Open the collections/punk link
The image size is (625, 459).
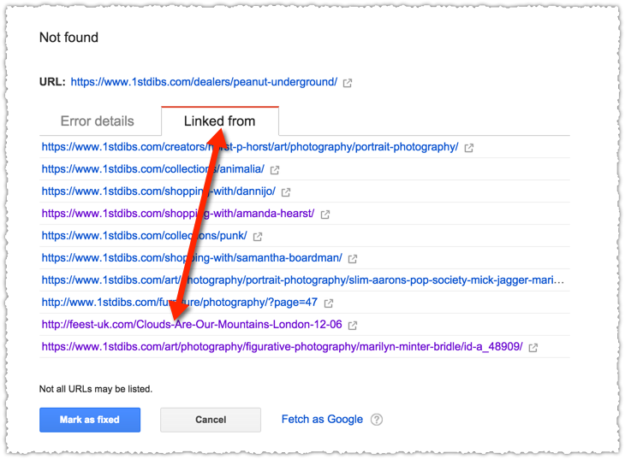[x=145, y=236]
